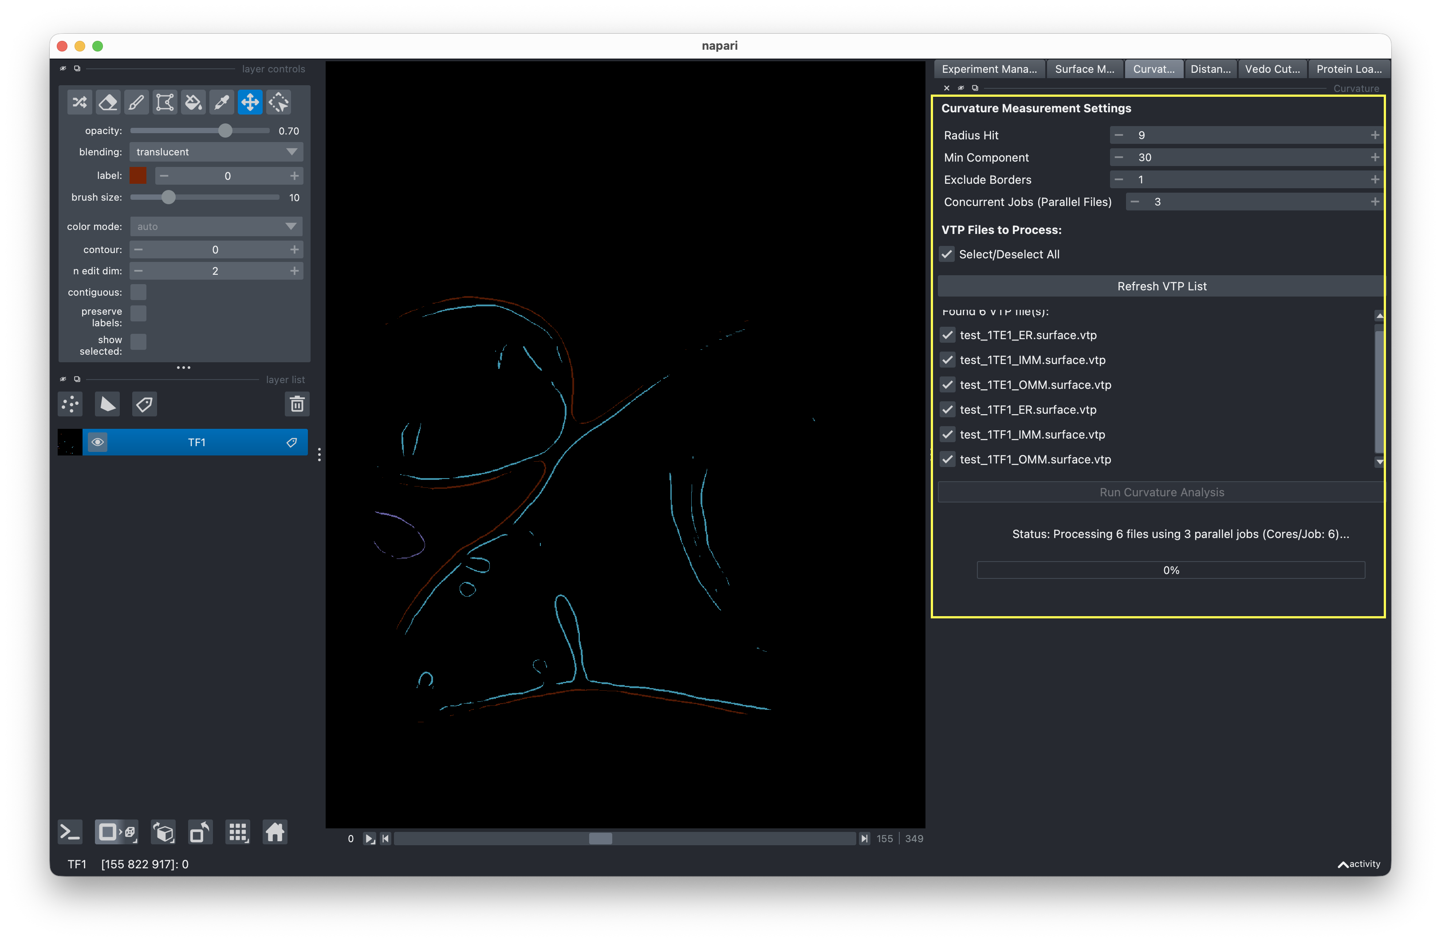Enable preserve labels checkbox
Image resolution: width=1441 pixels, height=942 pixels.
pyautogui.click(x=139, y=313)
